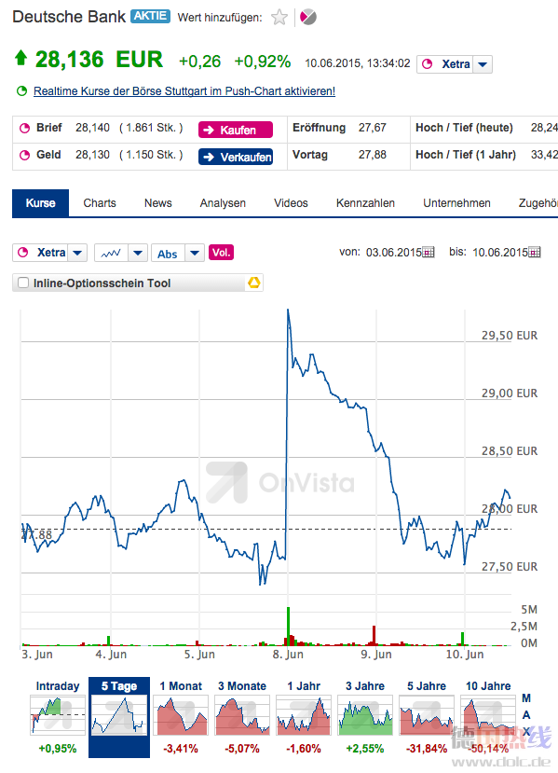Open the Abs scale dropdown

(195, 253)
